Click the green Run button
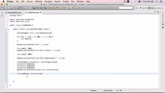Viewport: 165px width, 93px height. [41, 8]
